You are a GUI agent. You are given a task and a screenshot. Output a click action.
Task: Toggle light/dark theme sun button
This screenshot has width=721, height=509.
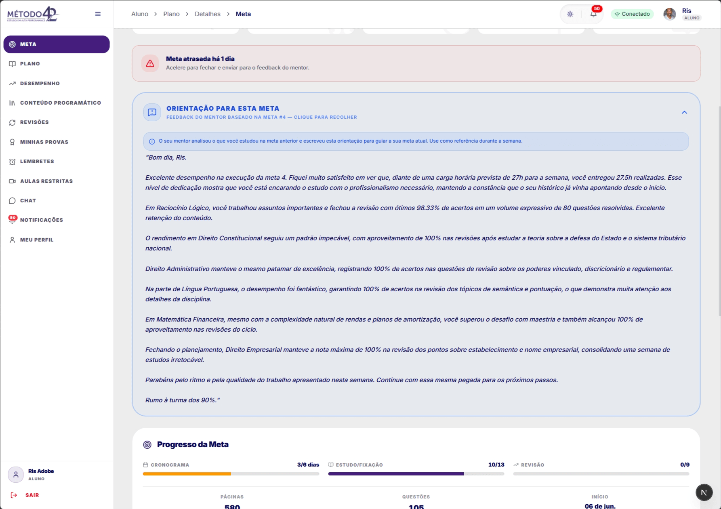(x=570, y=14)
